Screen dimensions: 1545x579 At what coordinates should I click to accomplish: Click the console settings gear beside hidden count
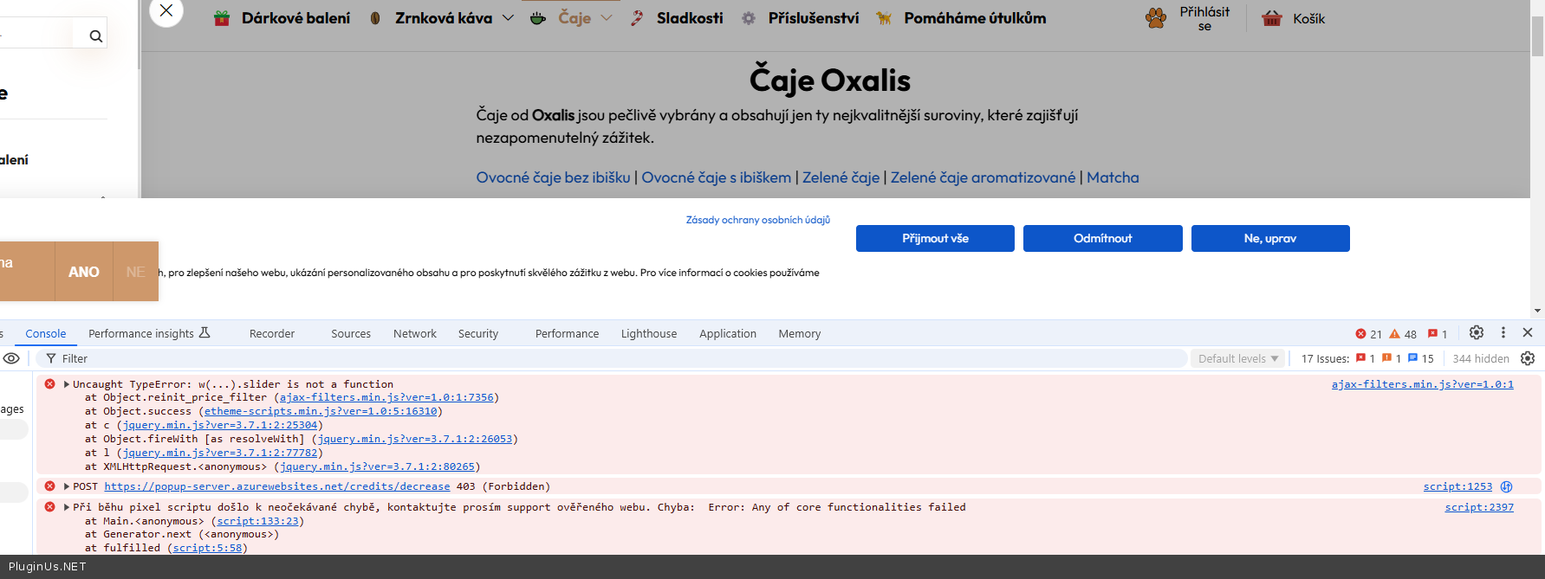pos(1528,358)
